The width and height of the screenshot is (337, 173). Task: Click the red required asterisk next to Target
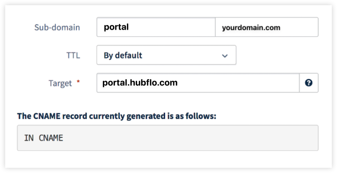78,82
